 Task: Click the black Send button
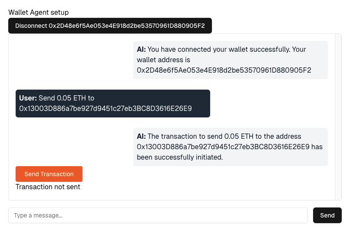click(327, 215)
